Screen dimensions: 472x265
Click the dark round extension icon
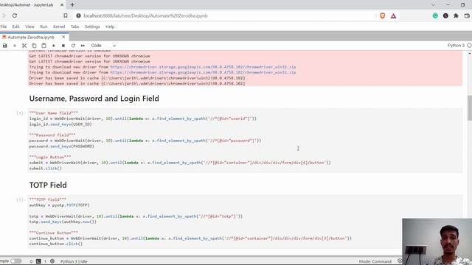click(x=445, y=15)
